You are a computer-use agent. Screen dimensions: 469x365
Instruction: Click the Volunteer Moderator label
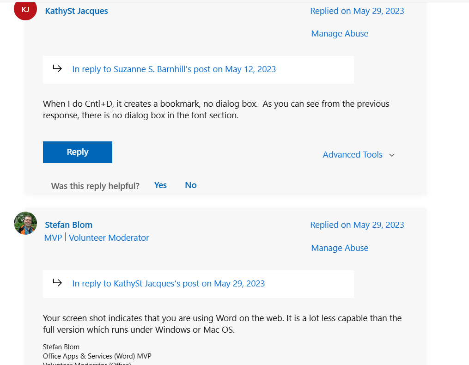(109, 237)
